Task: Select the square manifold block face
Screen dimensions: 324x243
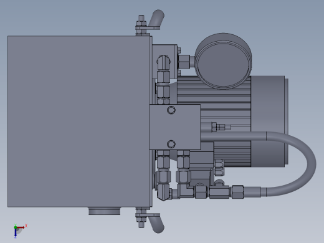Action: click(174, 127)
